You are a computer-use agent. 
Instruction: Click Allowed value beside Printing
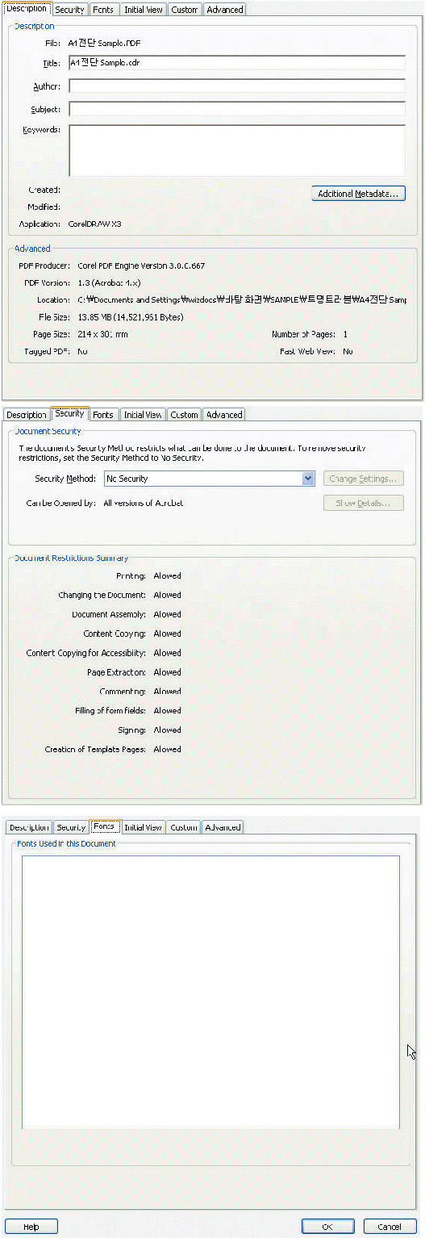pos(167,576)
